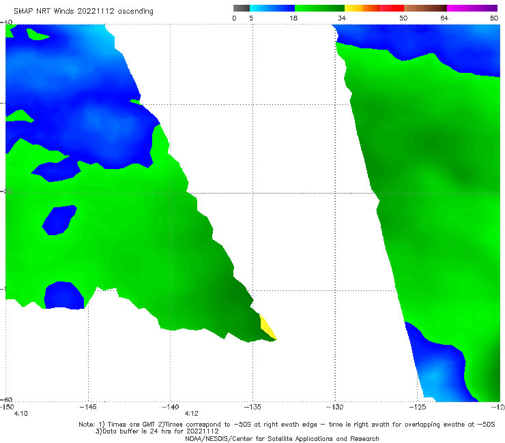This screenshot has width=505, height=443.
Task: Click the blue 5-18 segment of the color bar
Action: point(272,8)
